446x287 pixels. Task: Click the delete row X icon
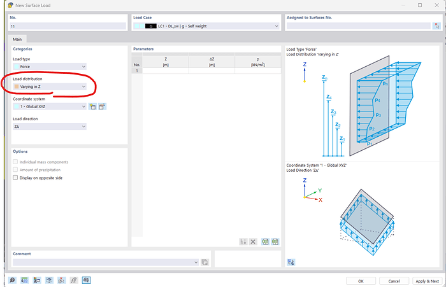tap(253, 242)
